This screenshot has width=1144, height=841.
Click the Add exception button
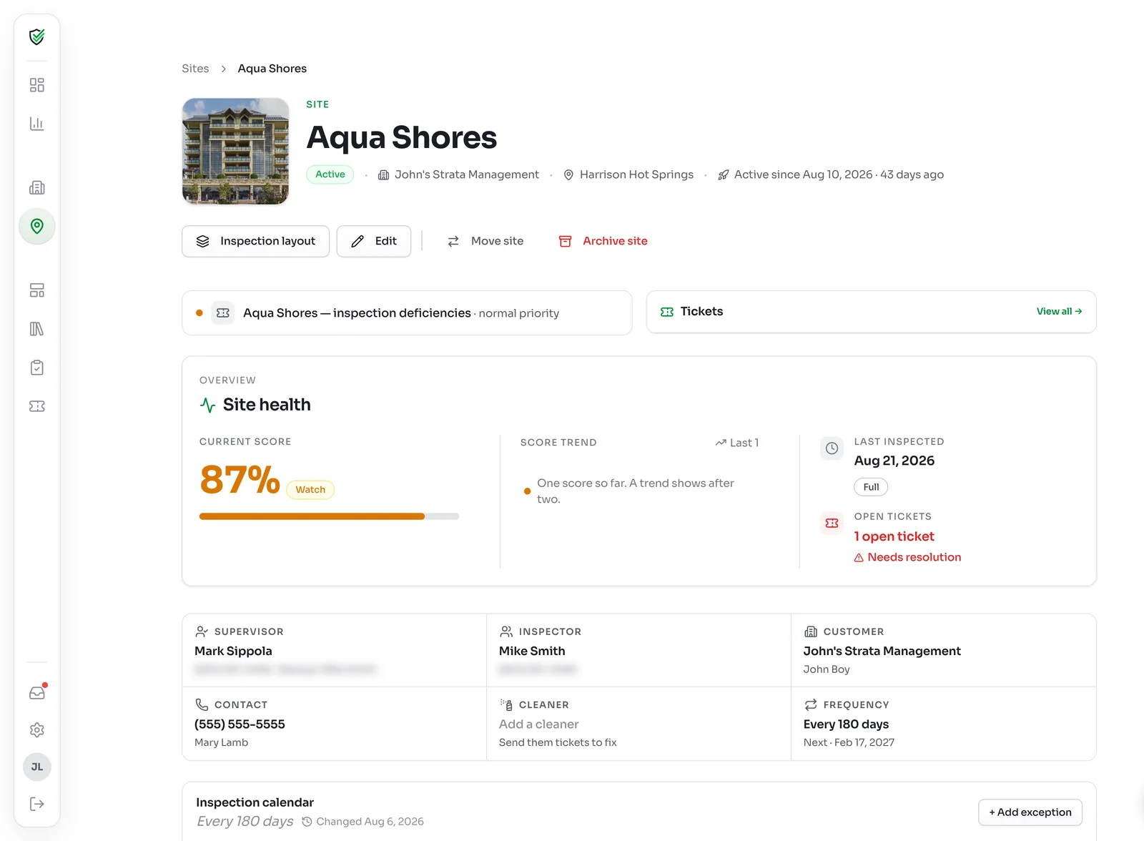[1030, 812]
